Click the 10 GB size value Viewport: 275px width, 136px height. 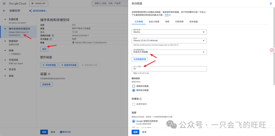(x=75, y=32)
